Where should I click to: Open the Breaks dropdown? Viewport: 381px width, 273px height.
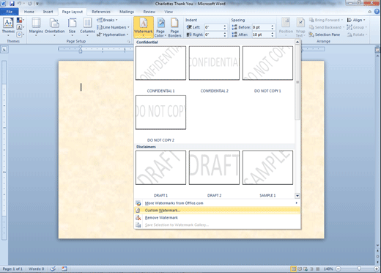click(107, 20)
